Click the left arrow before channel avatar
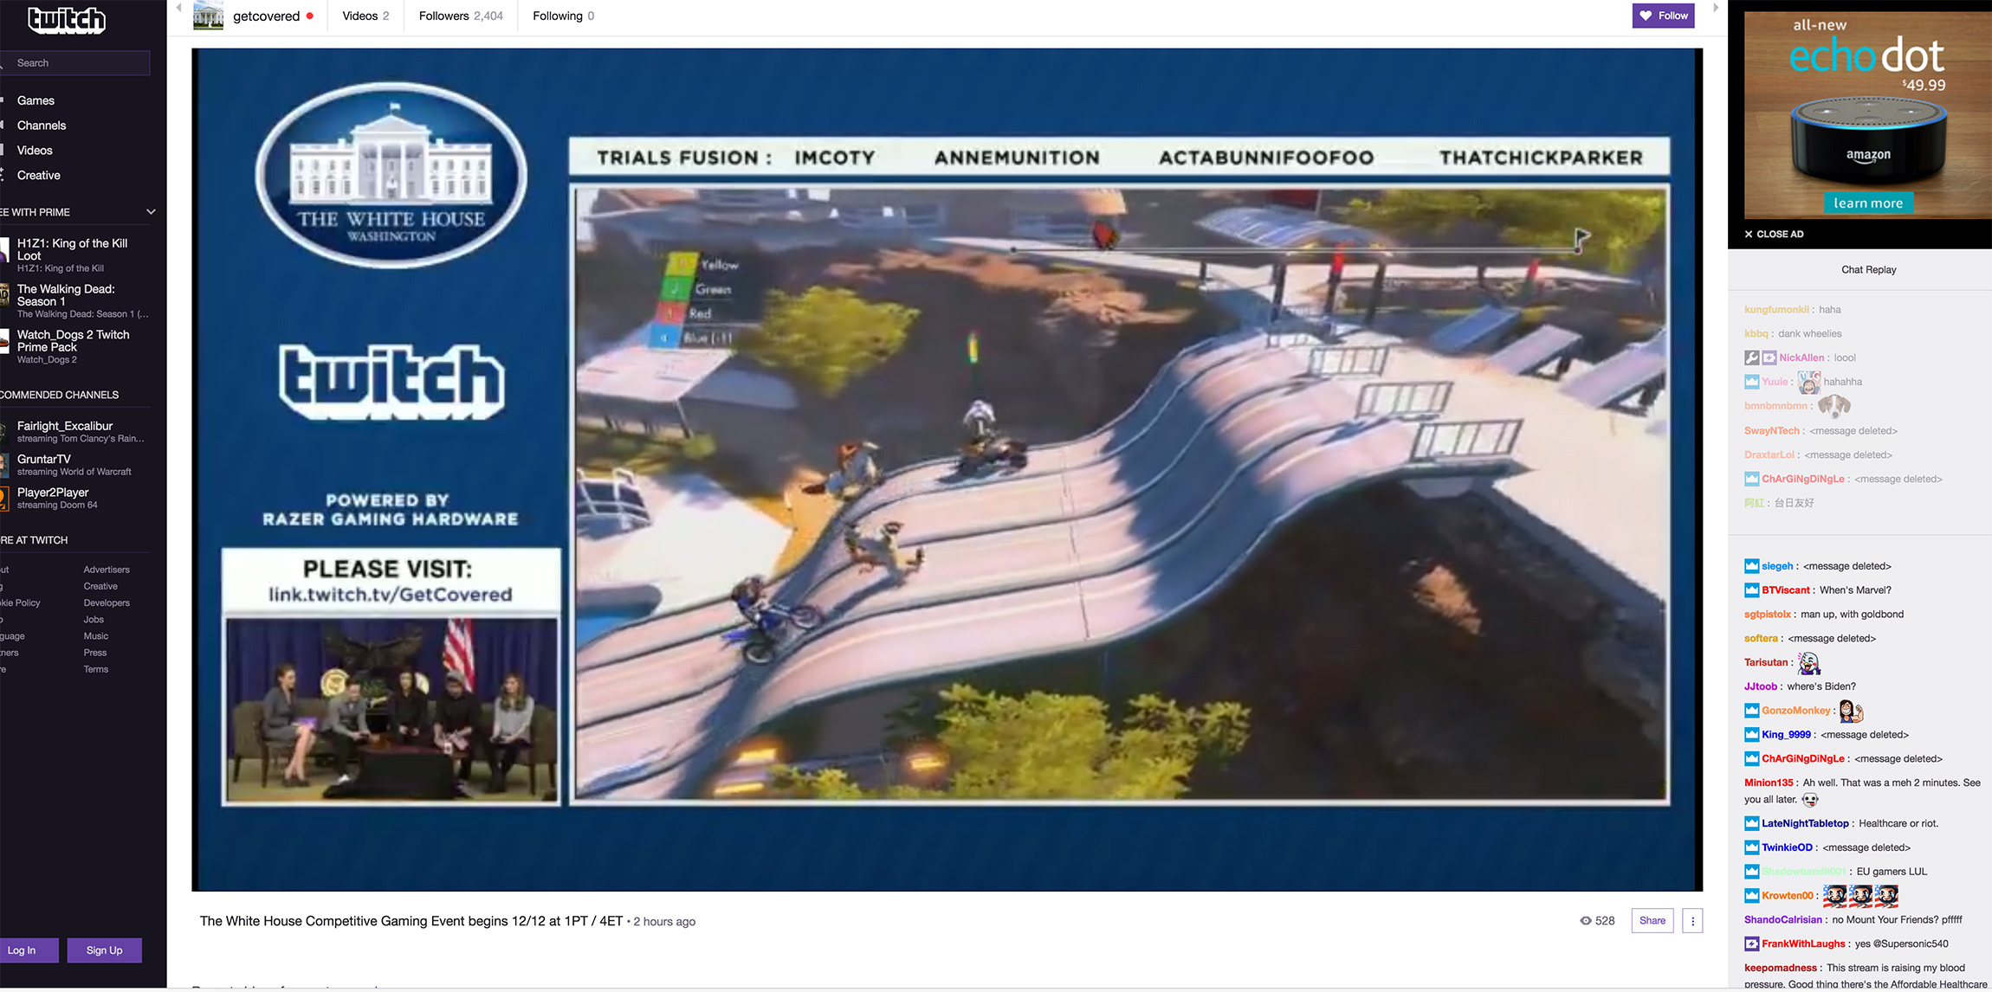The image size is (1992, 992). coord(179,8)
